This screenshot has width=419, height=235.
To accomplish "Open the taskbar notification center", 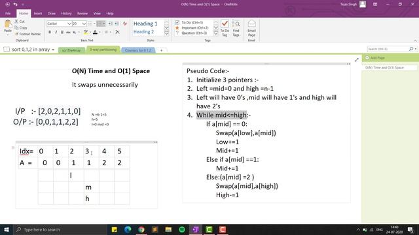I will pyautogui.click(x=410, y=230).
